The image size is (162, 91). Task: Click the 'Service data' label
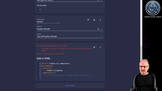pyautogui.click(x=42, y=5)
